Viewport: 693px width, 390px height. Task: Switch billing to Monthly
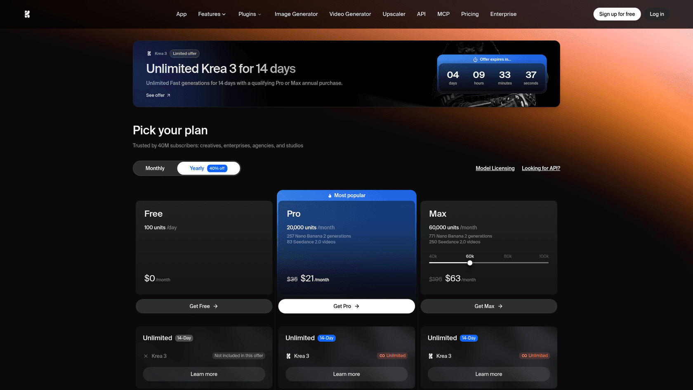(155, 168)
